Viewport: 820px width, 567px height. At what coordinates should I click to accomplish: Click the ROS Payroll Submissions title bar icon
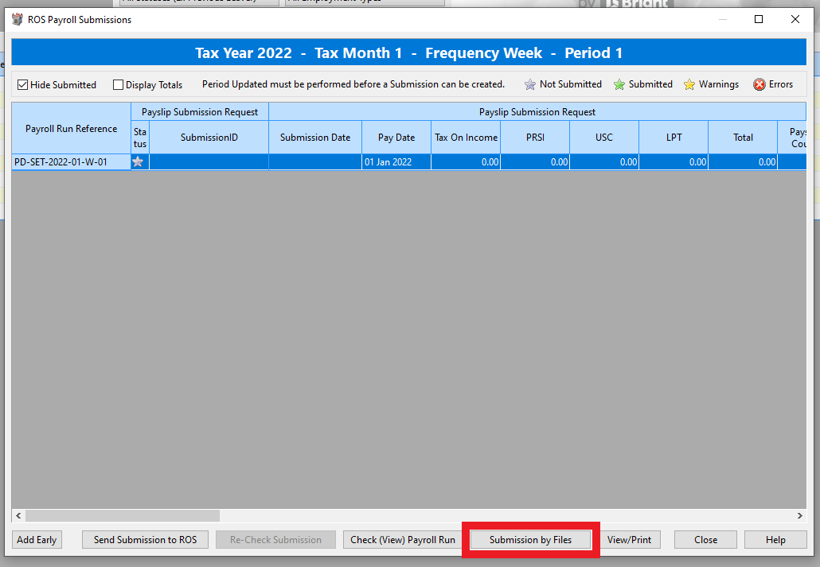point(18,19)
